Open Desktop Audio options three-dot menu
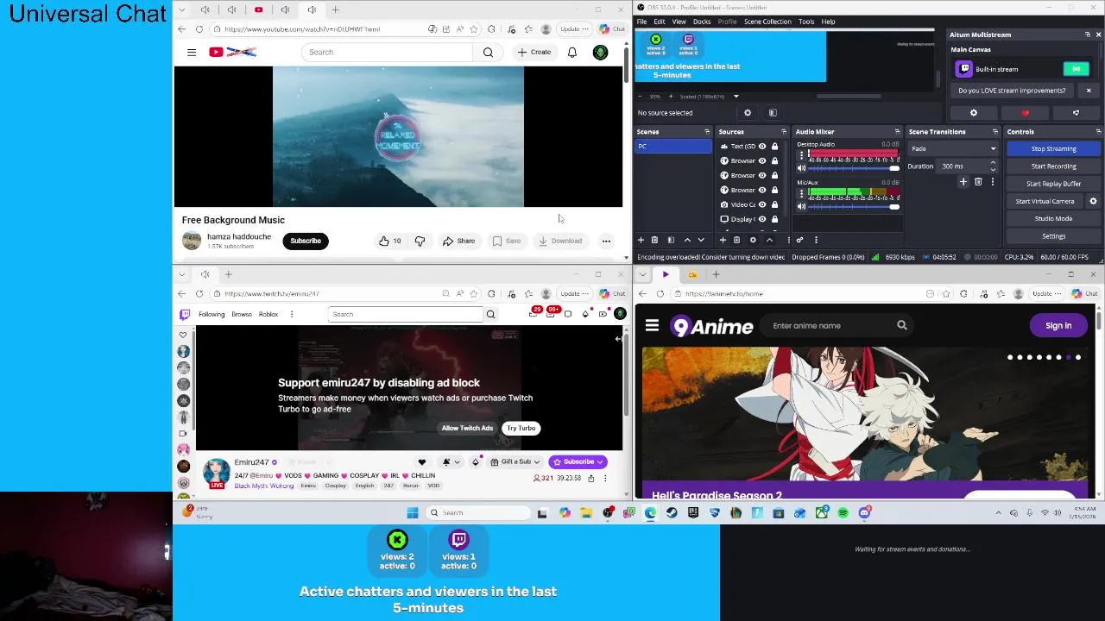1105x621 pixels. (x=802, y=156)
